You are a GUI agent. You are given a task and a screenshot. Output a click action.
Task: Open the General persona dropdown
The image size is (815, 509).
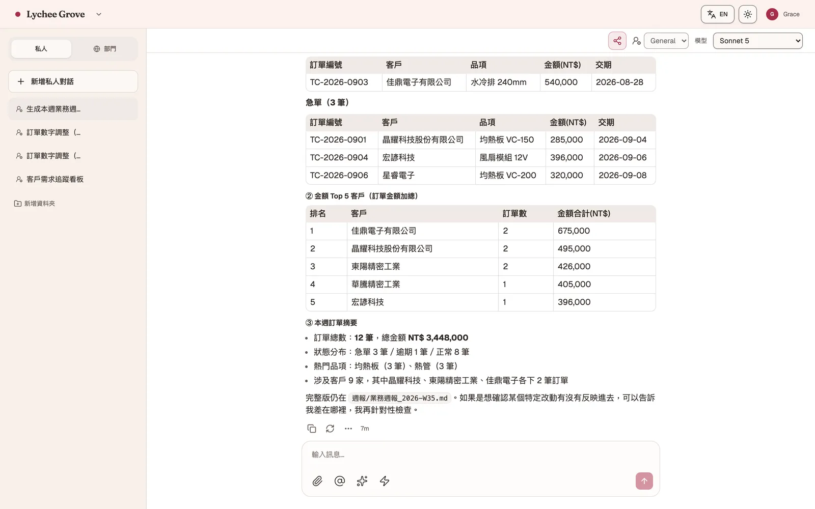[x=666, y=41]
